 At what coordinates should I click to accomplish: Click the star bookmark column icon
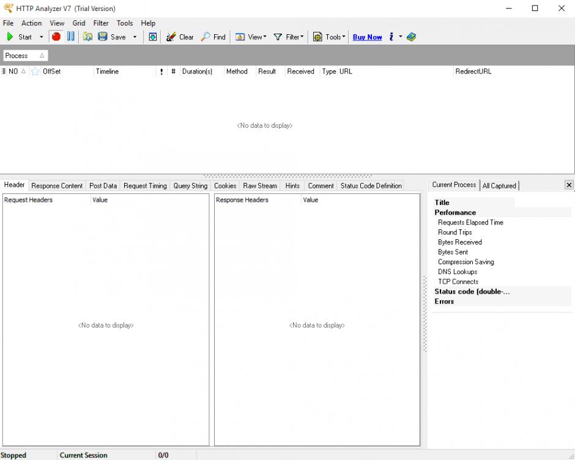pyautogui.click(x=35, y=71)
